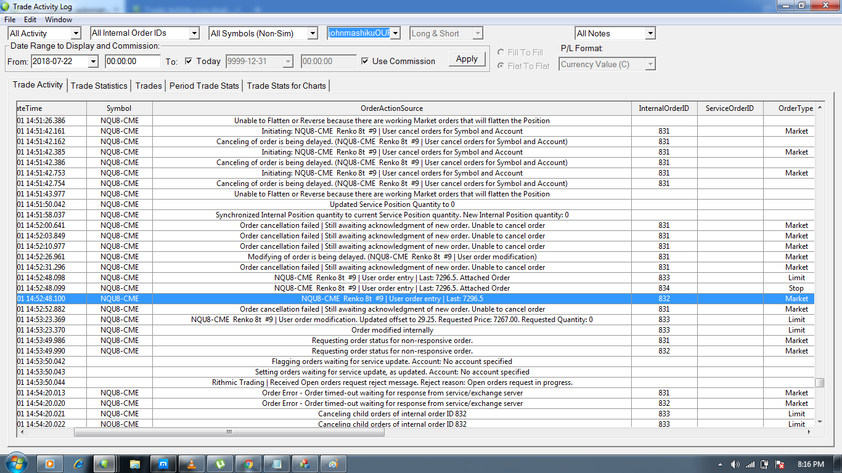
Task: Open the Window menu
Action: click(x=59, y=20)
